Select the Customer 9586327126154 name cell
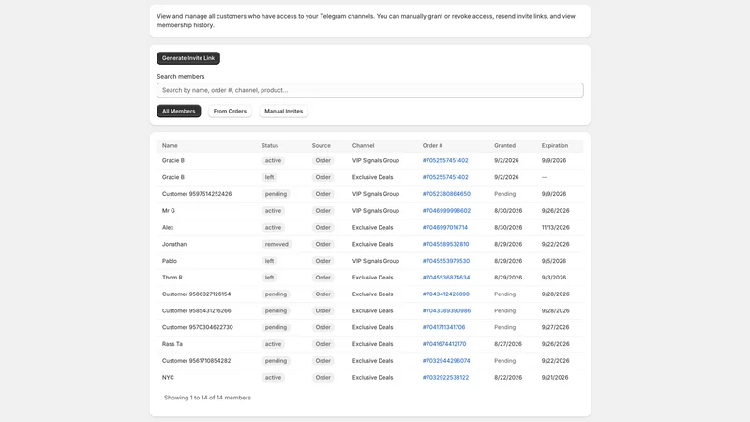This screenshot has width=750, height=422. 196,294
